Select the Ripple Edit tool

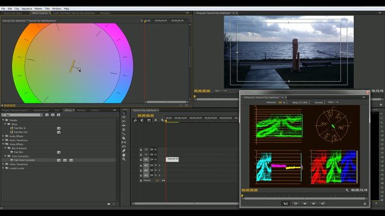click(124, 121)
